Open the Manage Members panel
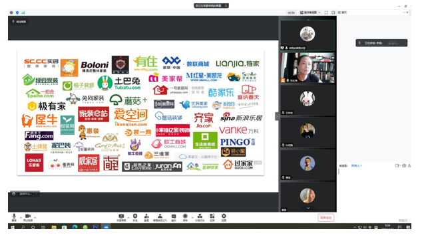 pos(160,217)
